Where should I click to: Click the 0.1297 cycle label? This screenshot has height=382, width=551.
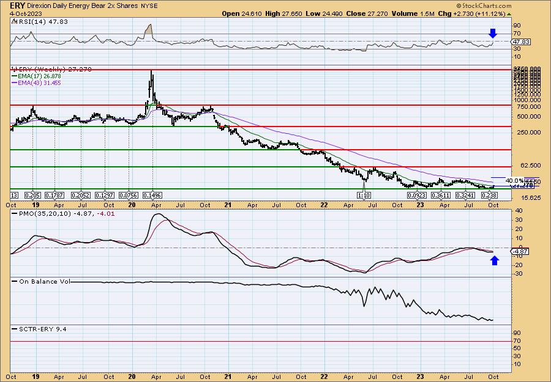[105, 196]
